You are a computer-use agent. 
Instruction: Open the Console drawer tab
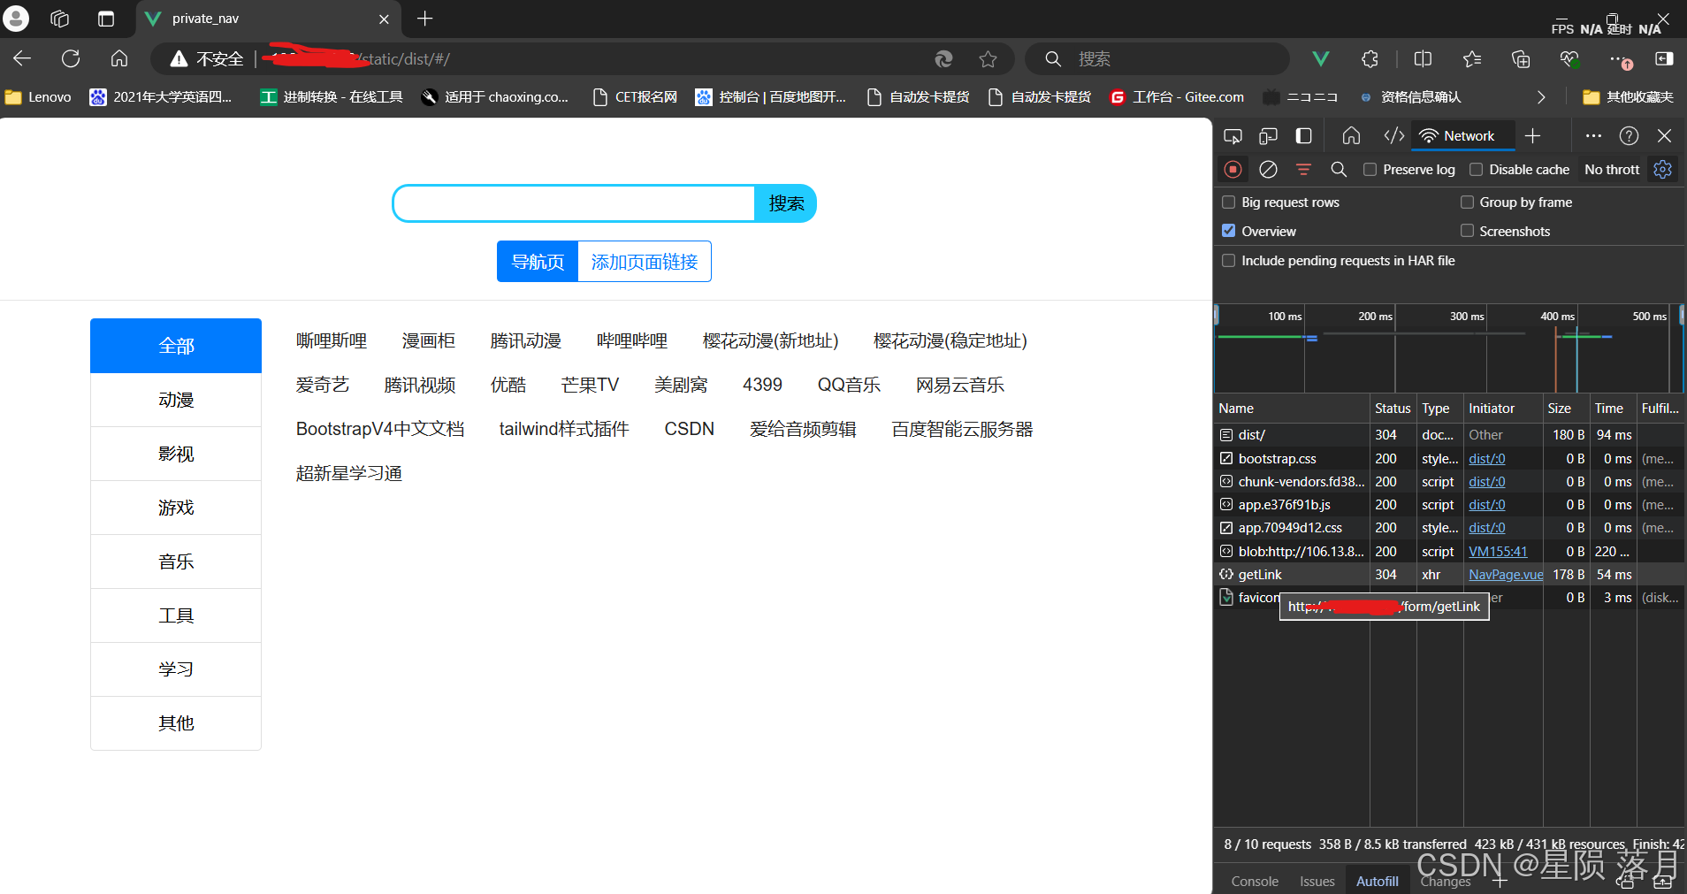coord(1255,882)
